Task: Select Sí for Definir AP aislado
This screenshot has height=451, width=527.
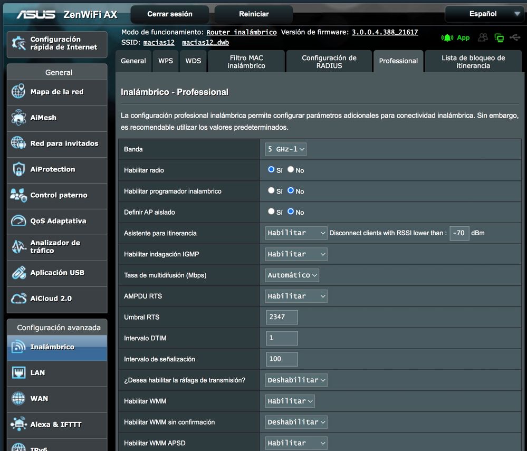Action: (271, 212)
